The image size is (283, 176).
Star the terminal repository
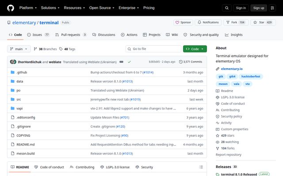point(263,22)
